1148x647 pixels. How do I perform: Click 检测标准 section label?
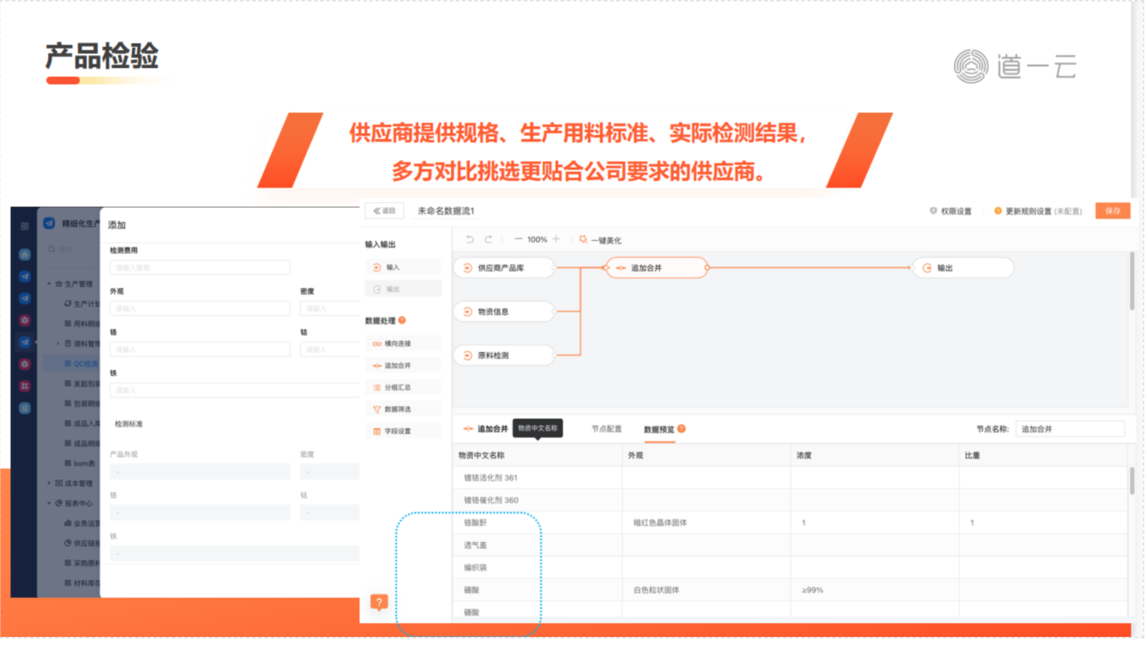point(128,424)
